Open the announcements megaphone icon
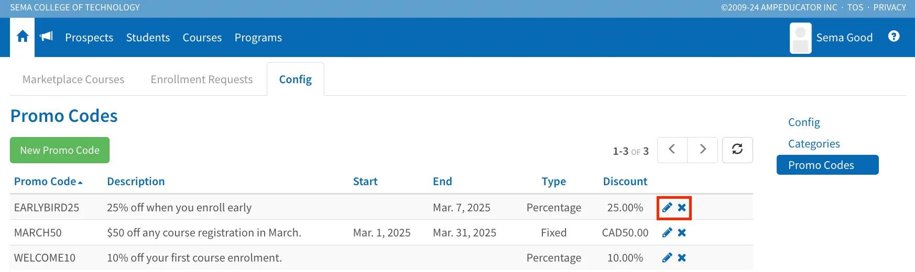 pyautogui.click(x=47, y=37)
